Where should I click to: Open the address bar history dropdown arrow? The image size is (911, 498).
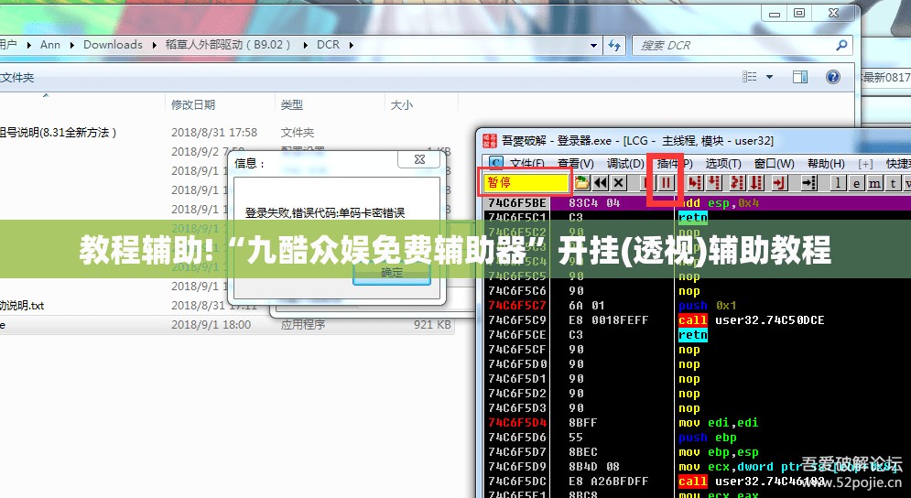coord(593,46)
